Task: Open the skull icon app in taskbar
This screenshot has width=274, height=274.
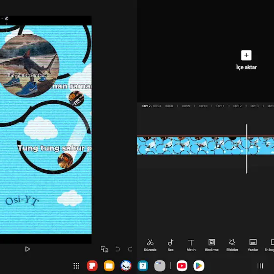Action: [126, 266]
